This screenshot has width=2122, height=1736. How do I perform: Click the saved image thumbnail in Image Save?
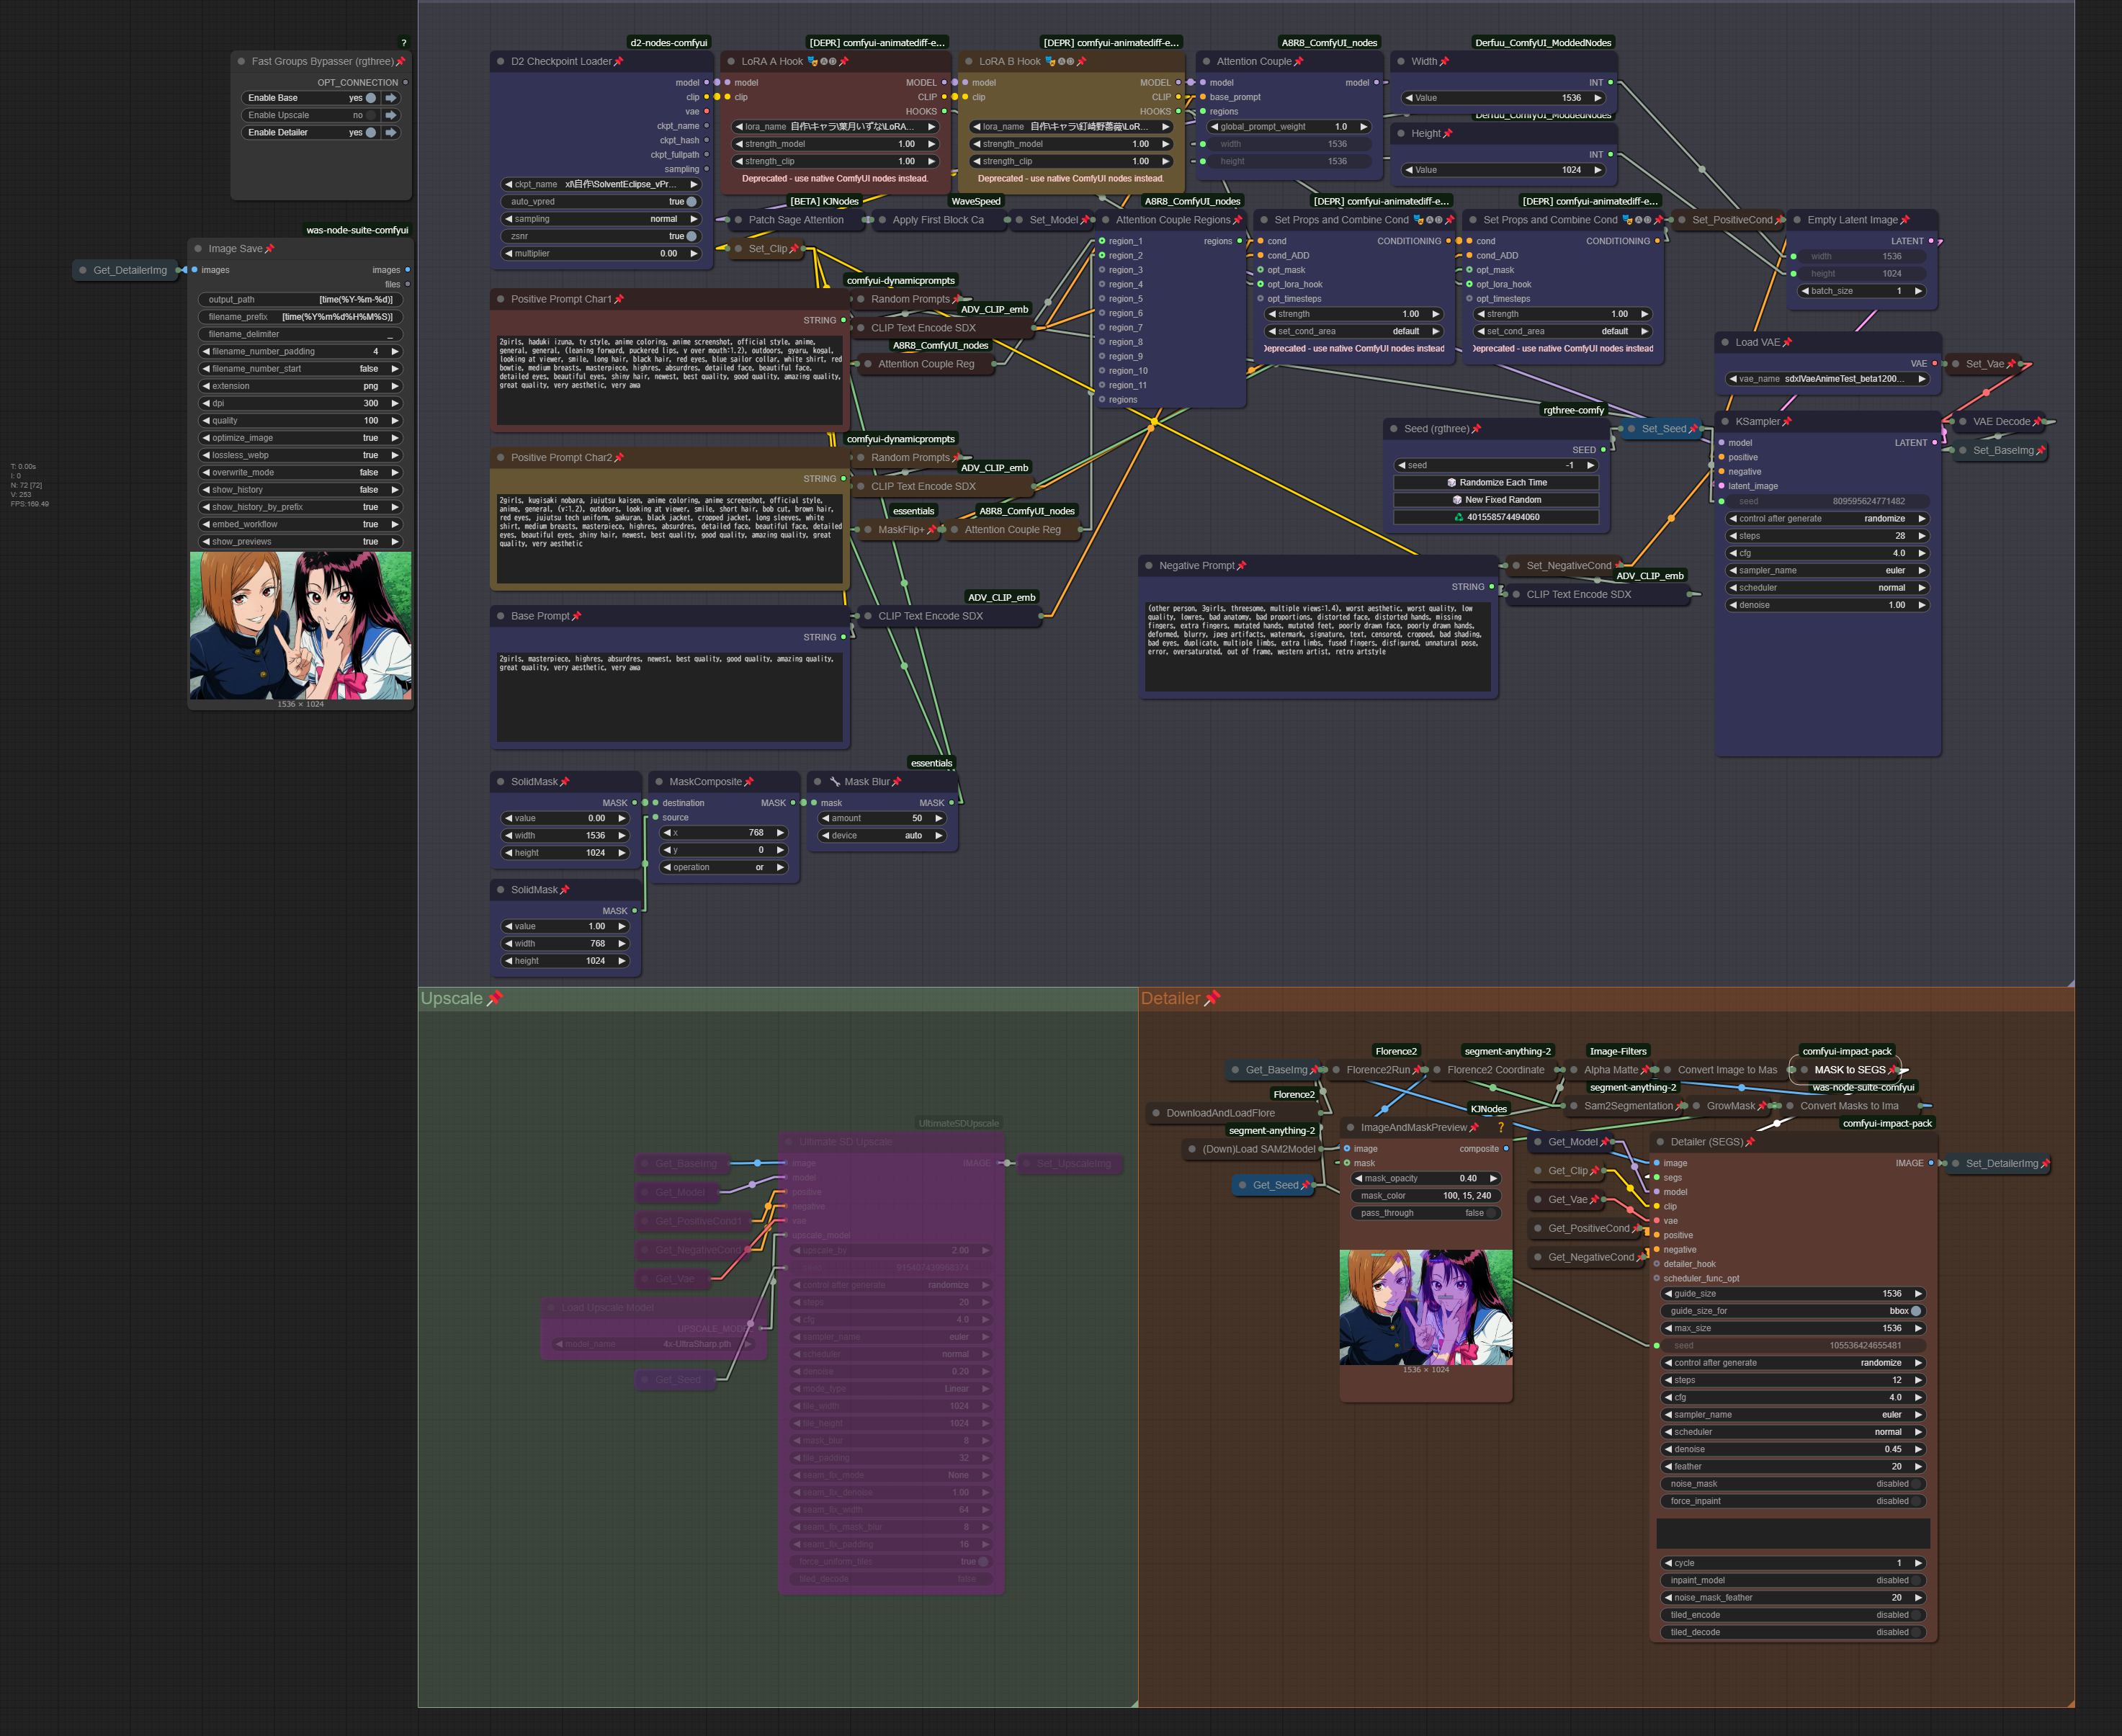pos(300,625)
